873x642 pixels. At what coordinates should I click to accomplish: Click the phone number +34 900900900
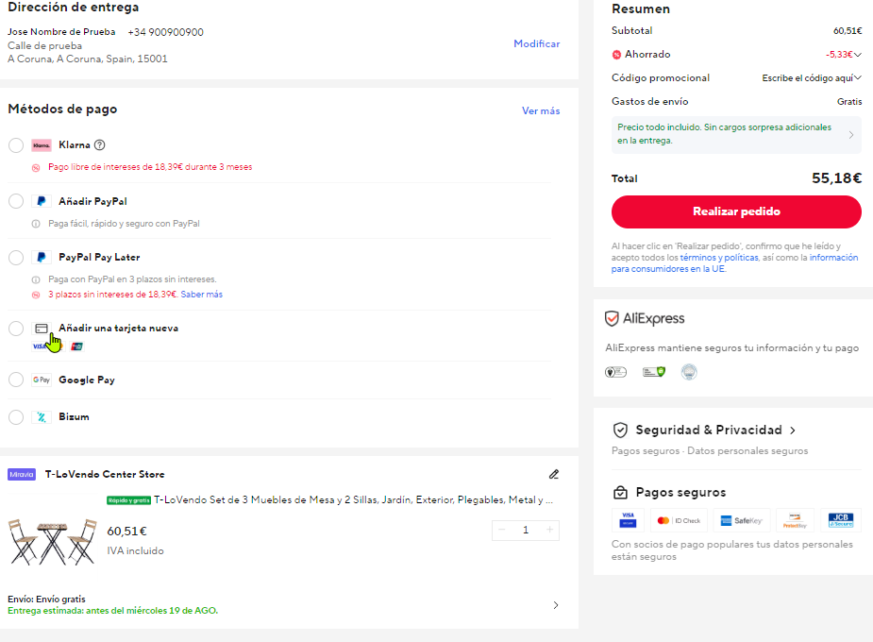pyautogui.click(x=166, y=32)
